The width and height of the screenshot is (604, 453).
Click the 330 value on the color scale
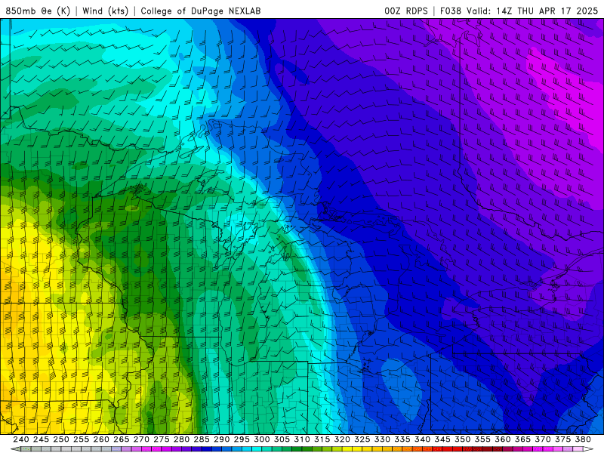pyautogui.click(x=382, y=439)
